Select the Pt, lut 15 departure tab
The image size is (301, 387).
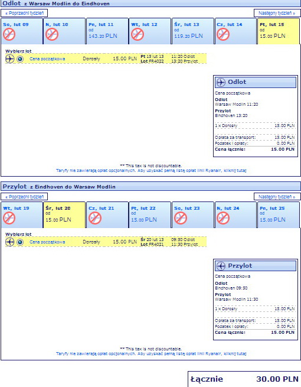pos(279,31)
